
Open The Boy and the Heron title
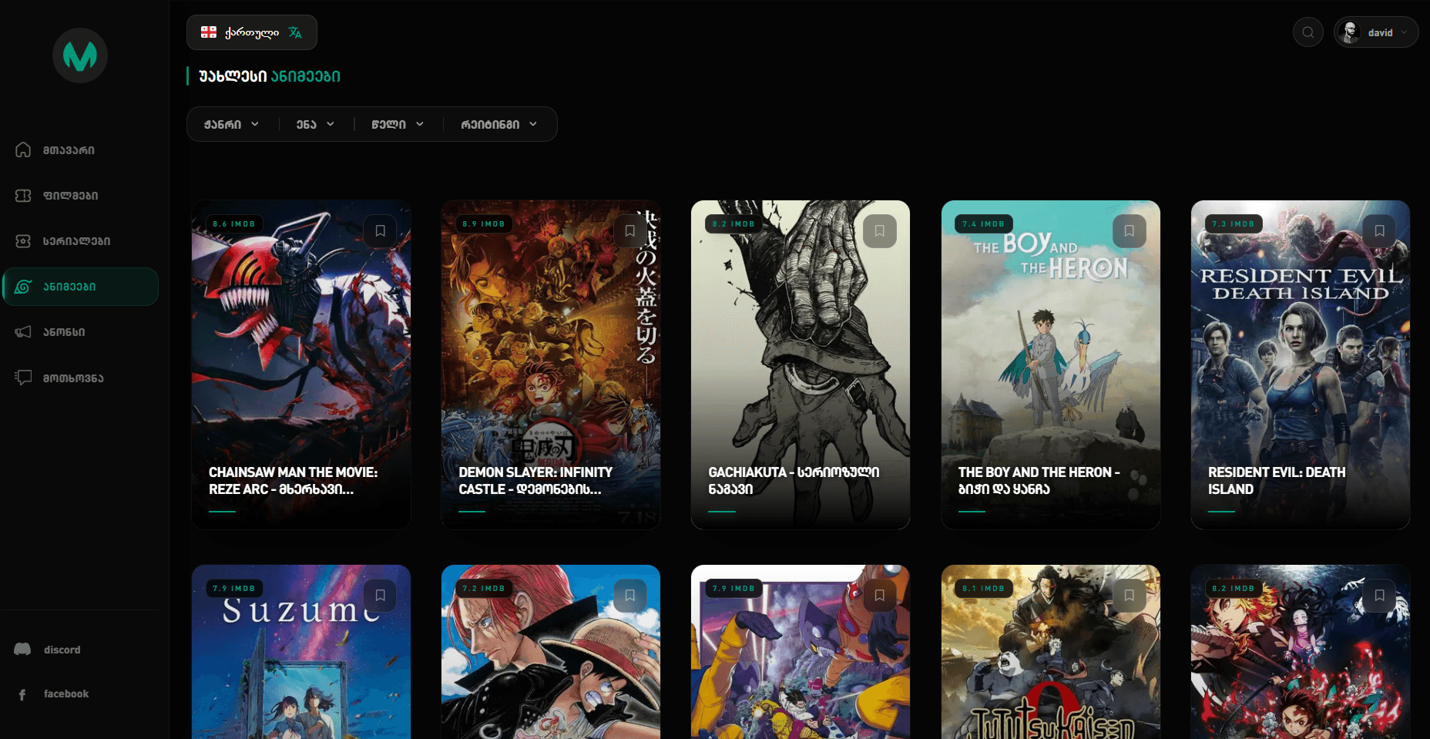pyautogui.click(x=1039, y=481)
